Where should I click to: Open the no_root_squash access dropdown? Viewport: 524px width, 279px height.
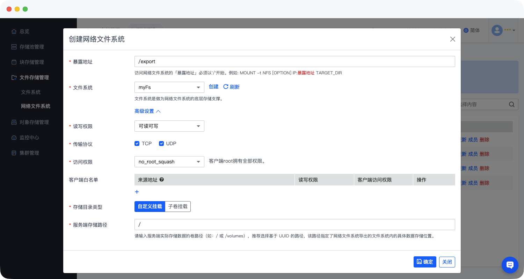tap(169, 162)
